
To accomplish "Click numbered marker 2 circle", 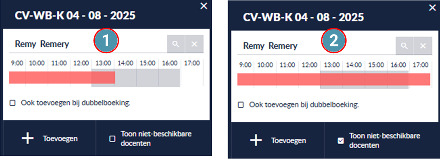I will pyautogui.click(x=334, y=41).
